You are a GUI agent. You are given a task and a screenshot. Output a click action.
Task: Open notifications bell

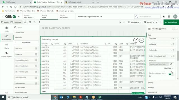[x=164, y=17]
